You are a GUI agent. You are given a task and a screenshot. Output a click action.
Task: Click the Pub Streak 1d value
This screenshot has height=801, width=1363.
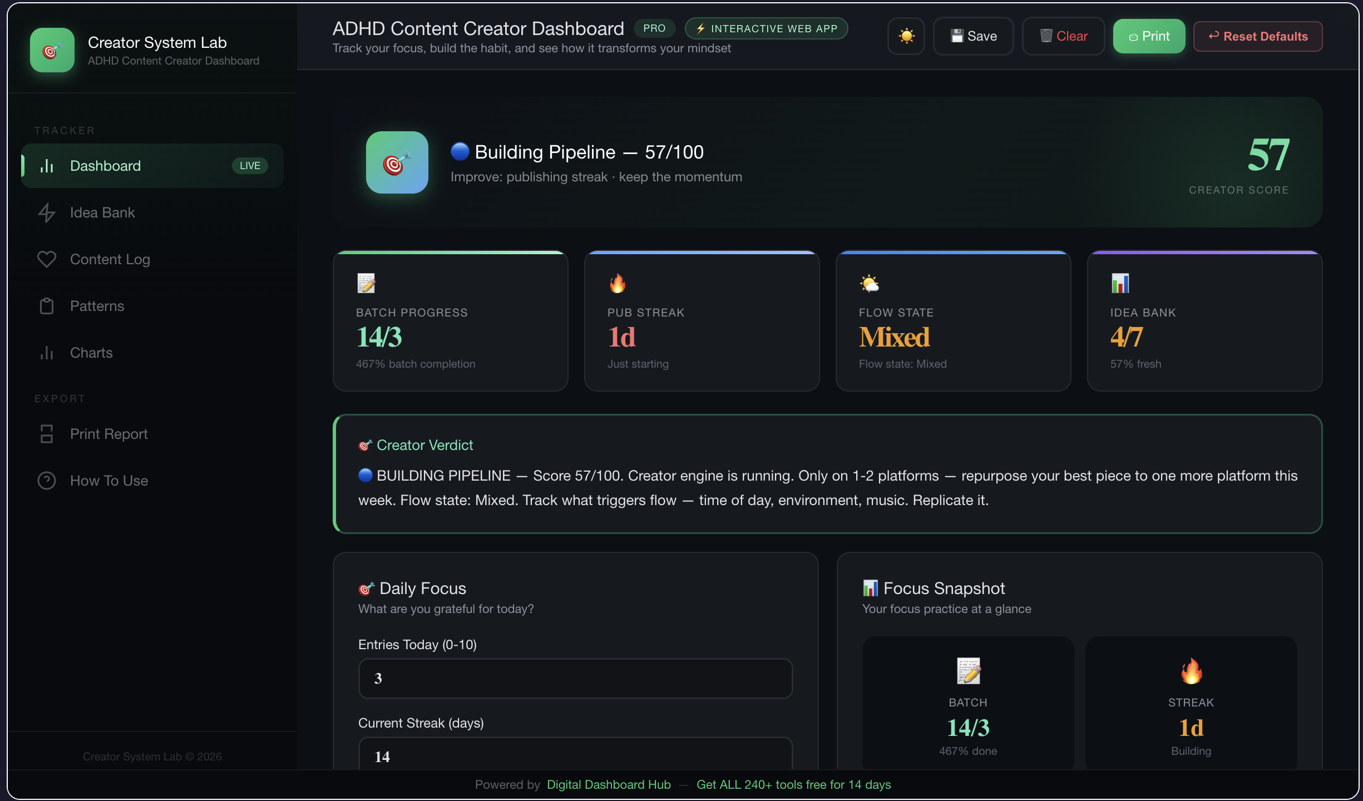pos(621,337)
